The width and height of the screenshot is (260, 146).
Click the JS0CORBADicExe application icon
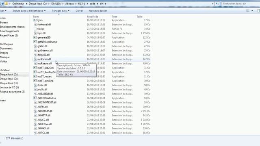35,98
